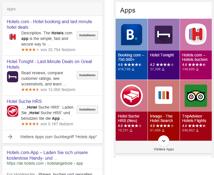Screen dimensions: 214x175
Task: Open the Hotels.com tile icon in grid
Action: 196,34
